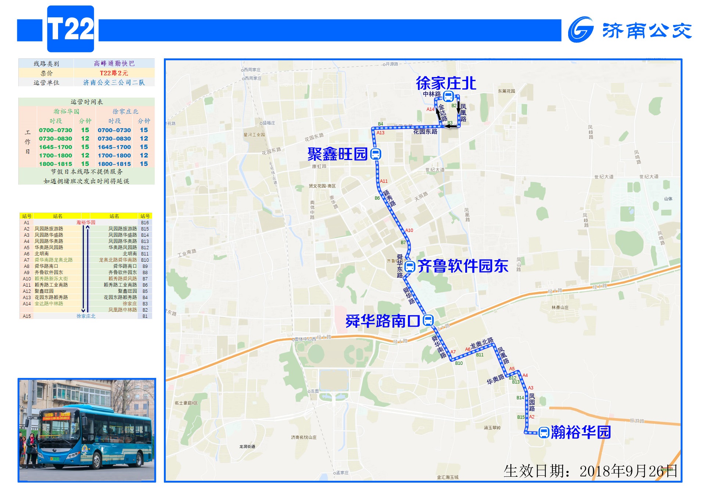Select stop list entry 舜华南路龙奥北路

point(54,260)
